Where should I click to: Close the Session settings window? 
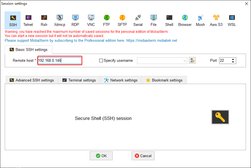(247, 4)
